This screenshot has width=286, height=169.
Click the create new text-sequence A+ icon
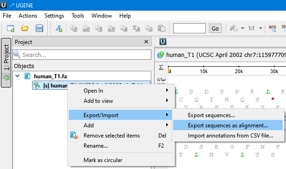click(59, 28)
